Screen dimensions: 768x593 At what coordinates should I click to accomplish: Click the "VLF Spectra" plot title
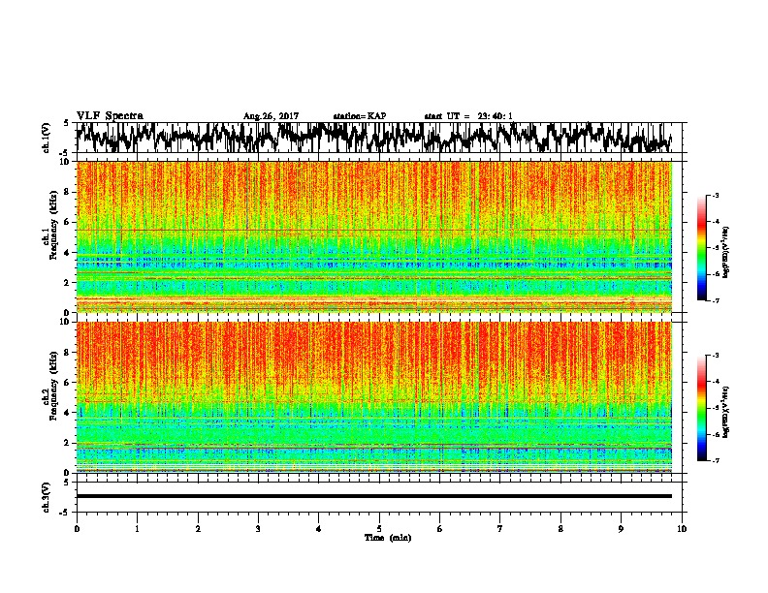[x=110, y=116]
